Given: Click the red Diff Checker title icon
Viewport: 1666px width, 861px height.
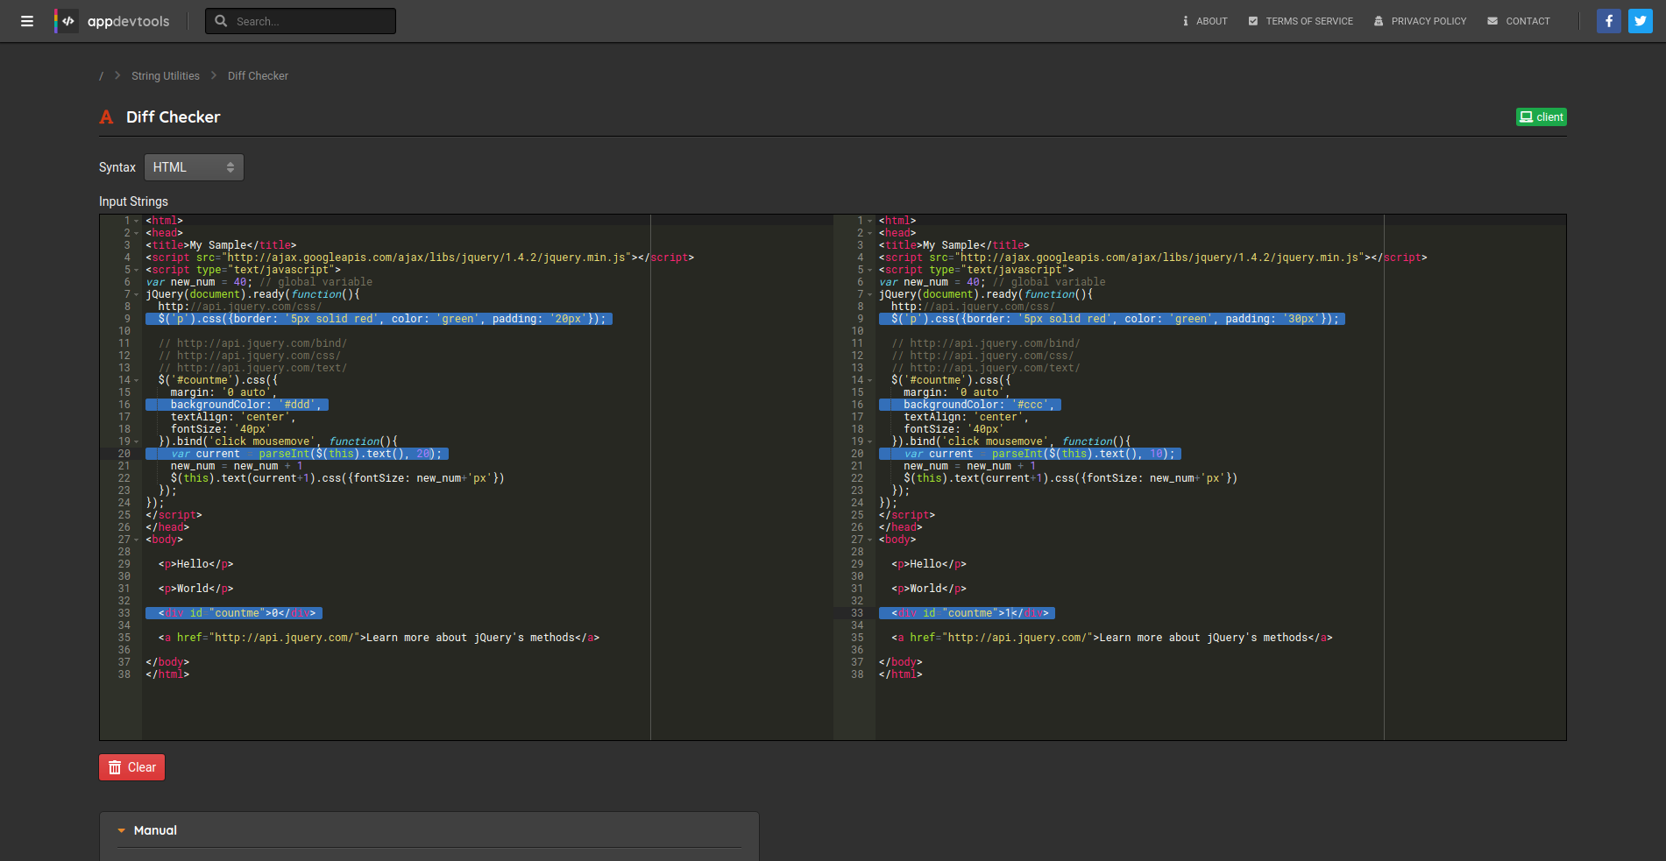Looking at the screenshot, I should click(107, 117).
